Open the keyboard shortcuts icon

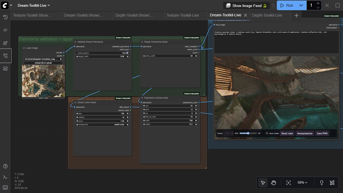pyautogui.click(x=5, y=188)
